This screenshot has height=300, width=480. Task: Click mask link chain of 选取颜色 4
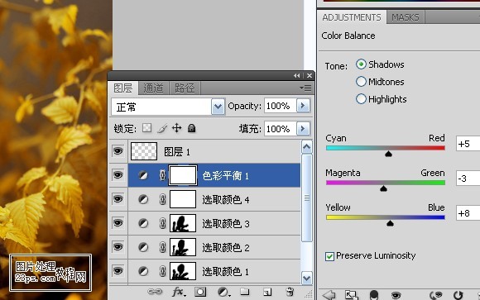click(x=162, y=199)
